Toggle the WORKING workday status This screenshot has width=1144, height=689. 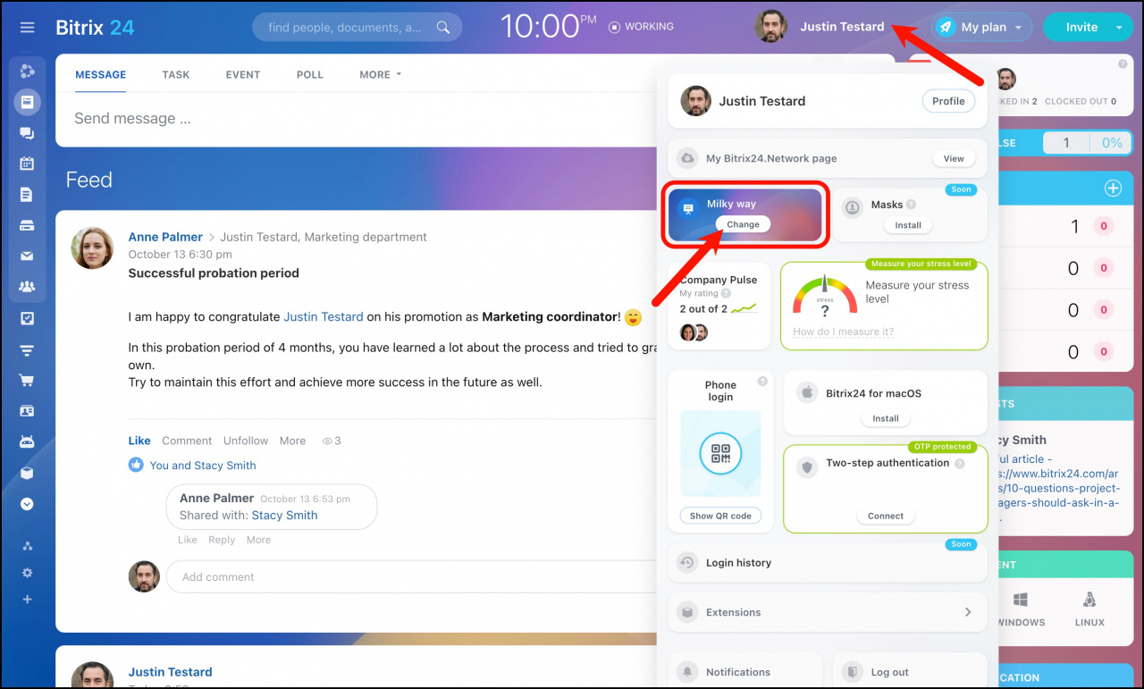[641, 27]
